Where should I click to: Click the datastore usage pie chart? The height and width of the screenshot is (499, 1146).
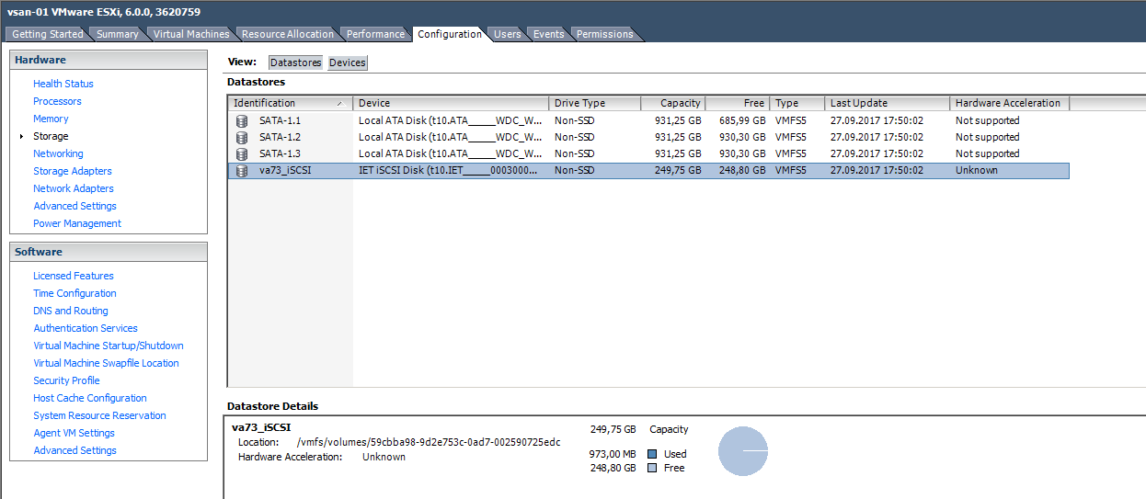[x=742, y=451]
